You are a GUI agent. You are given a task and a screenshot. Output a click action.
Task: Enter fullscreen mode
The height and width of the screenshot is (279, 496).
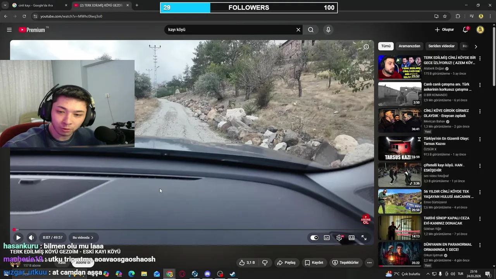pyautogui.click(x=364, y=238)
